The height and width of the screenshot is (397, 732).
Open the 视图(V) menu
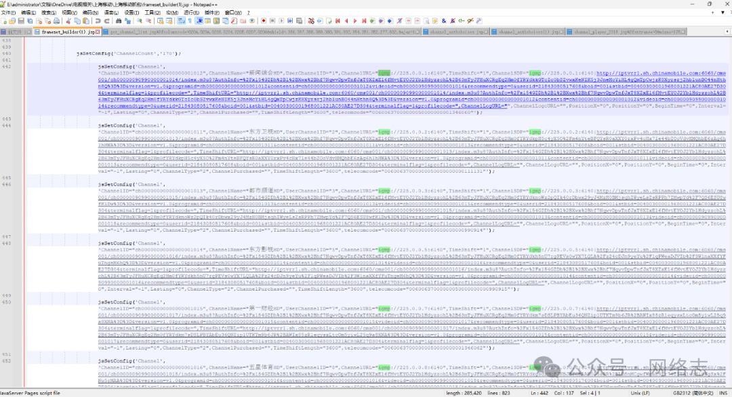coord(70,13)
